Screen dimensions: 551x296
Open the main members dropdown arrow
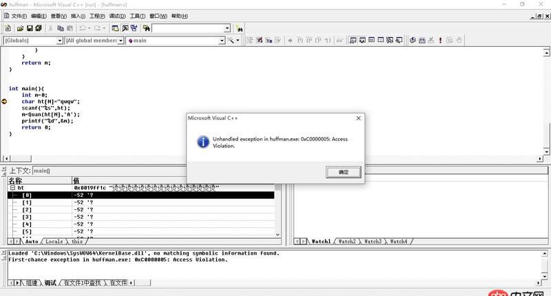coord(222,41)
